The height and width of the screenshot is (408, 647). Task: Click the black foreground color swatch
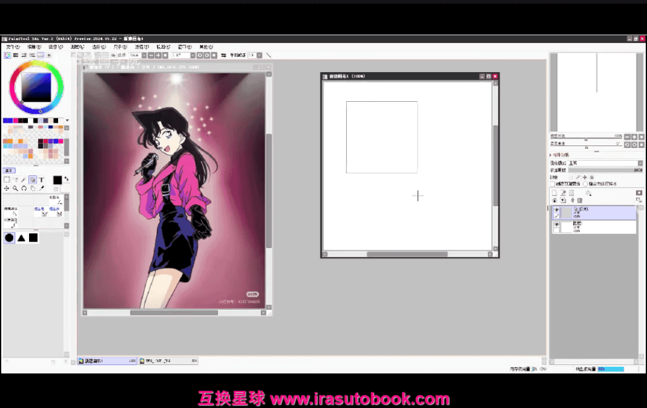click(57, 180)
